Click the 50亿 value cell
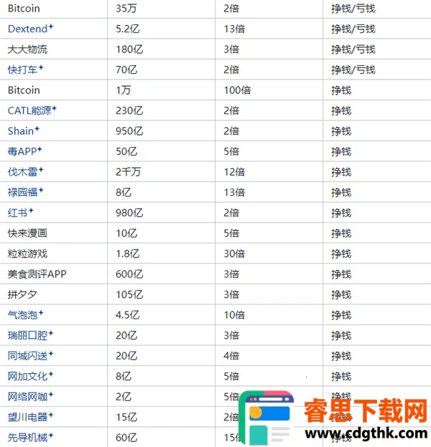Image resolution: width=431 pixels, height=447 pixels. tap(162, 151)
